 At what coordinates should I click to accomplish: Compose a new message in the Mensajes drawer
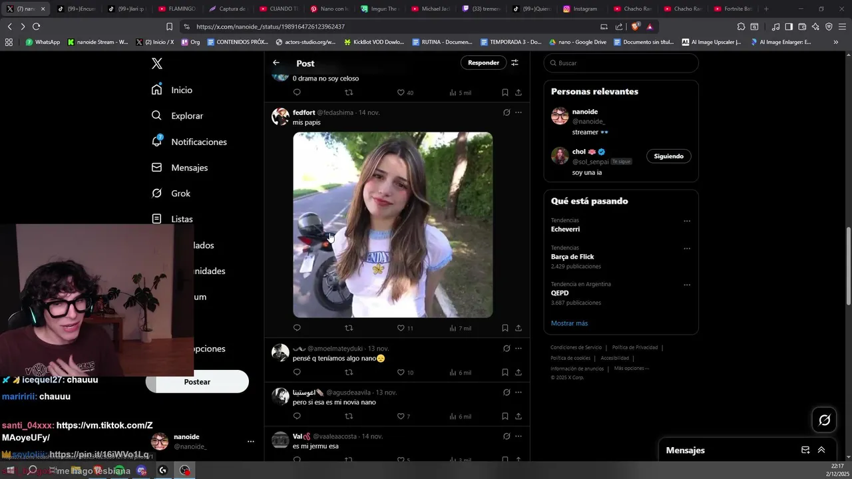click(x=805, y=450)
